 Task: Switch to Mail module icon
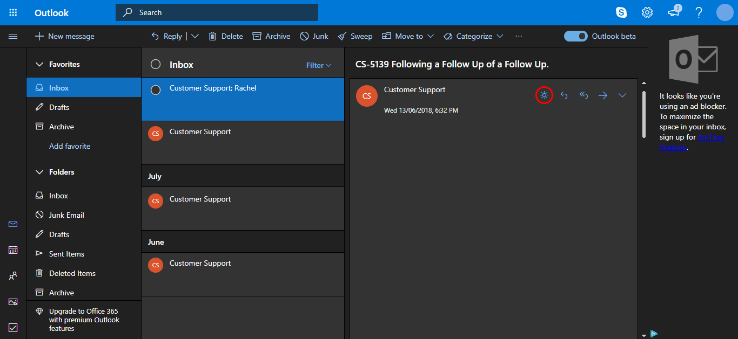click(x=13, y=224)
